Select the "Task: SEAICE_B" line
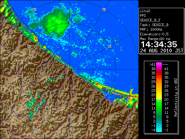 tap(154, 25)
